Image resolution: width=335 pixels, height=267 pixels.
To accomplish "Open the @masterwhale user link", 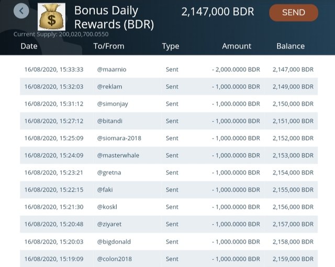I will click(118, 155).
